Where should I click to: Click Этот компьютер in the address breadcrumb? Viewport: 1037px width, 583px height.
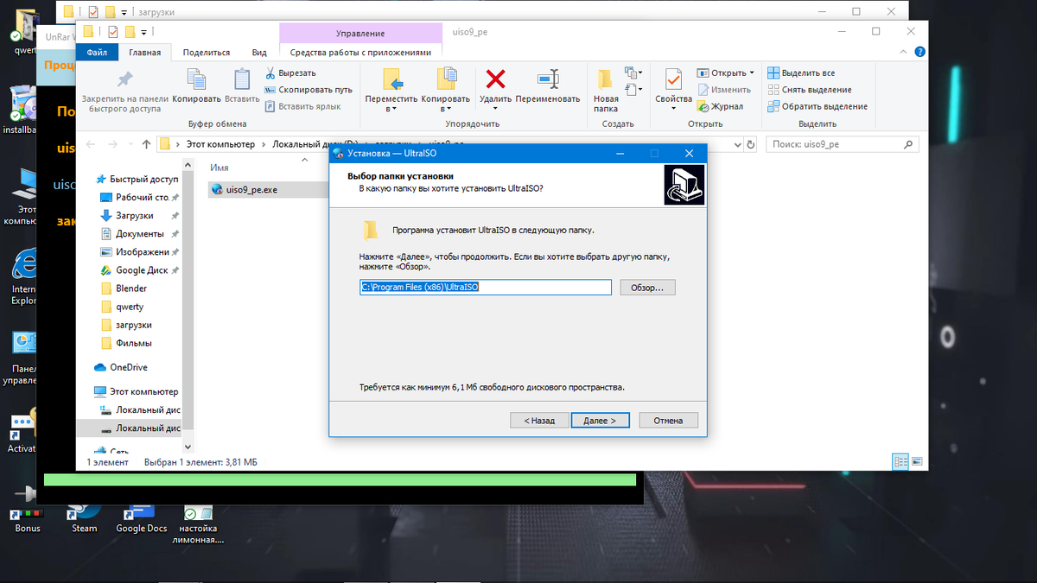pos(220,144)
